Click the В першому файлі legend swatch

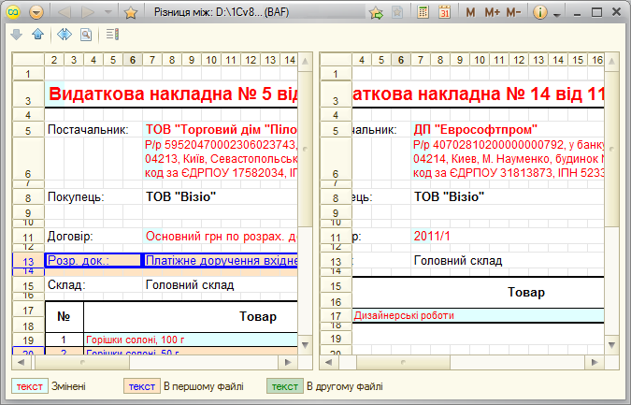(x=142, y=386)
